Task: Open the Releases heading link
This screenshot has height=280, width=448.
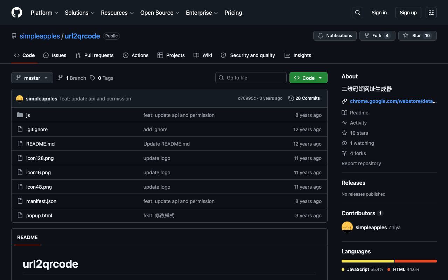Action: pos(353,183)
